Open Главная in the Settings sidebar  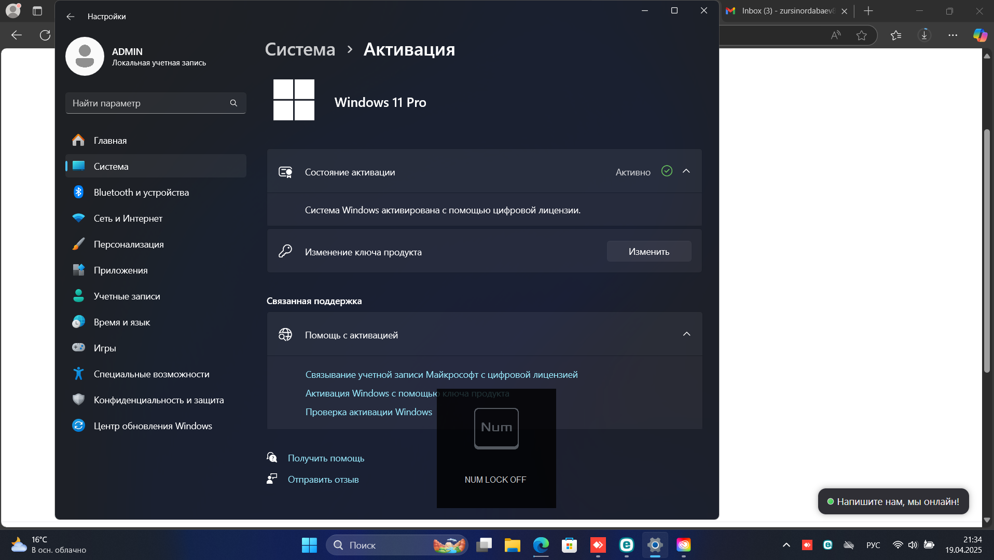coord(156,140)
